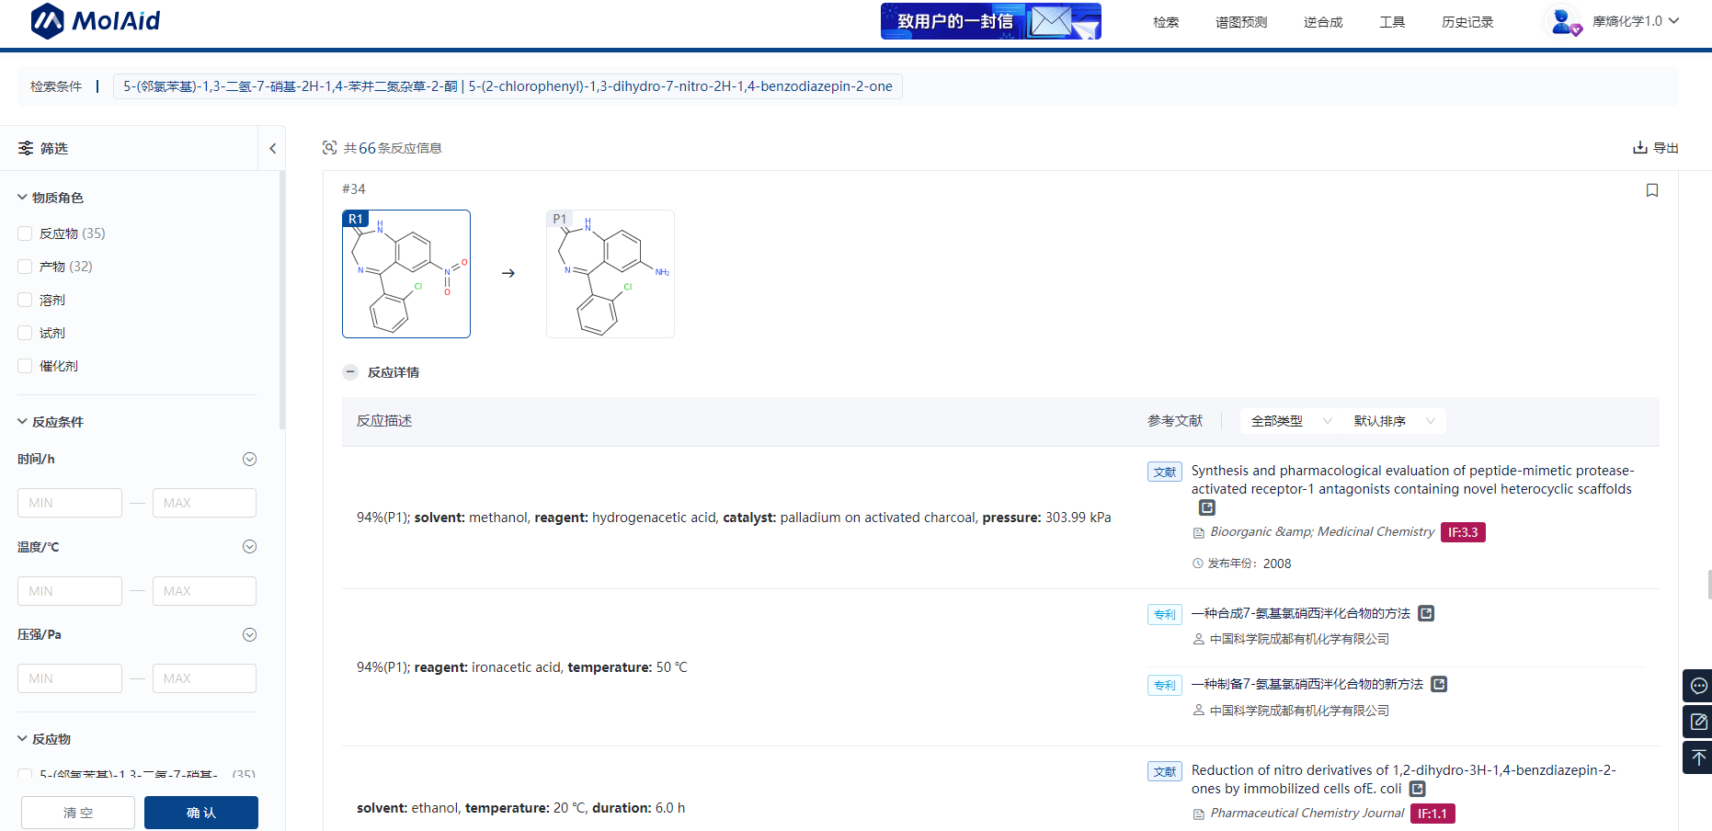Image resolution: width=1712 pixels, height=831 pixels.
Task: Open the 谱图预测 menu item
Action: (x=1240, y=22)
